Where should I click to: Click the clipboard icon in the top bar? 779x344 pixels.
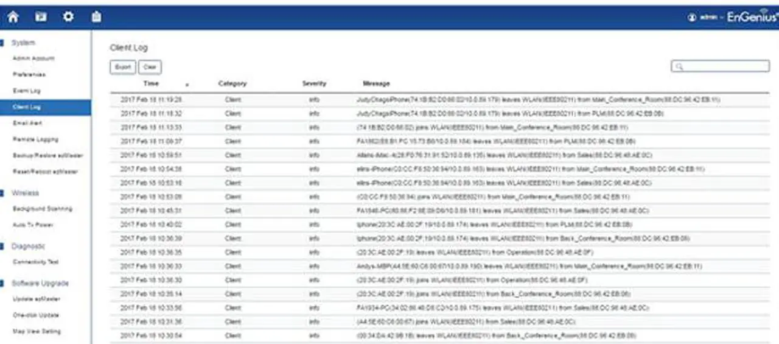coord(96,18)
